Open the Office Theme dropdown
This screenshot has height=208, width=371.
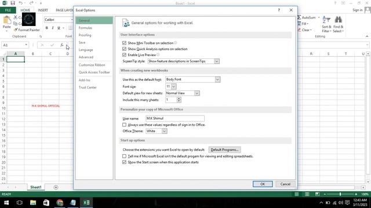(164, 131)
